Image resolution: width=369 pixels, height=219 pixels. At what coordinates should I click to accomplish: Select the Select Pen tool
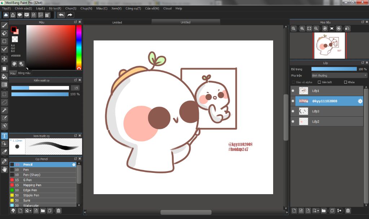(x=4, y=118)
